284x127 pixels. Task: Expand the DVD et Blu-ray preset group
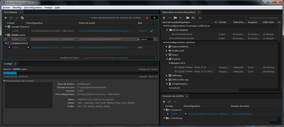[166, 80]
